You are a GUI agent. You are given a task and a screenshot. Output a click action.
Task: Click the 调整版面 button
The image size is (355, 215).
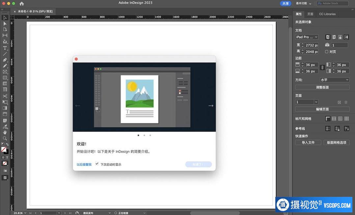[x=322, y=87]
